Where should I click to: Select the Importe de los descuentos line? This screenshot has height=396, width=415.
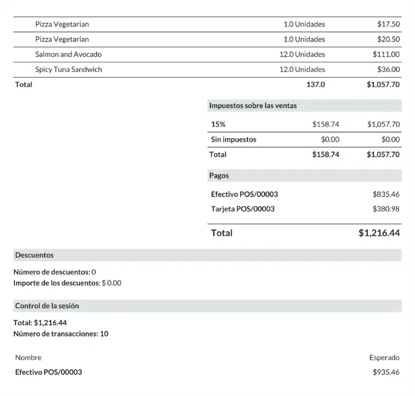(67, 282)
